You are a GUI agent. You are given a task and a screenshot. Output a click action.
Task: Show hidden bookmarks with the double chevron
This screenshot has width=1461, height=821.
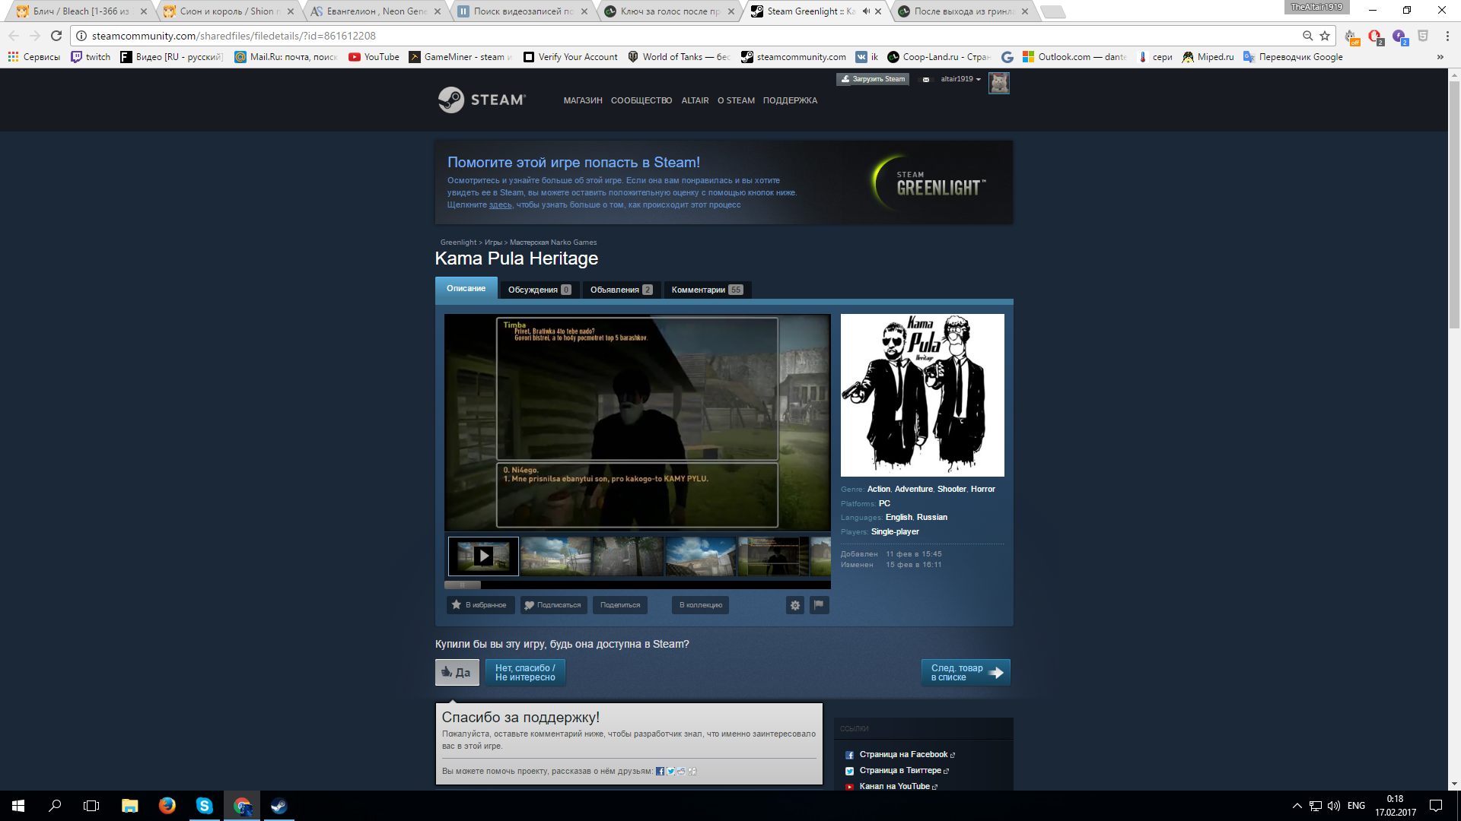click(1440, 57)
